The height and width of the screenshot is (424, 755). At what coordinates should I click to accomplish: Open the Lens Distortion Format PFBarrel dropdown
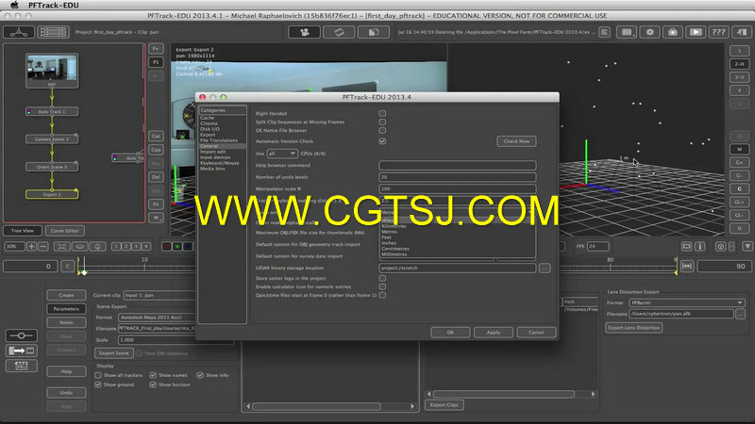[687, 302]
